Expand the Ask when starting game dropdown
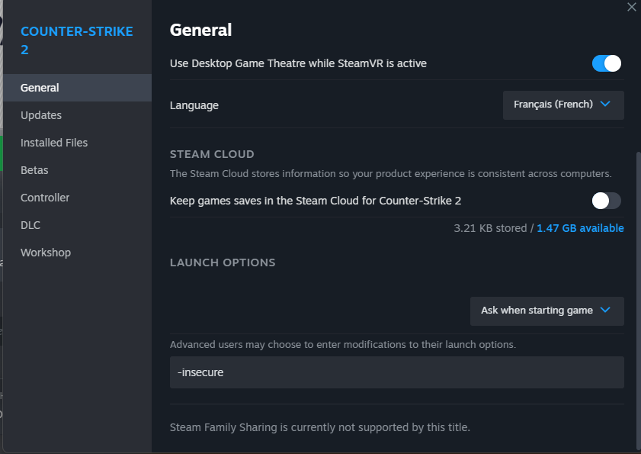The height and width of the screenshot is (454, 641). tap(546, 311)
